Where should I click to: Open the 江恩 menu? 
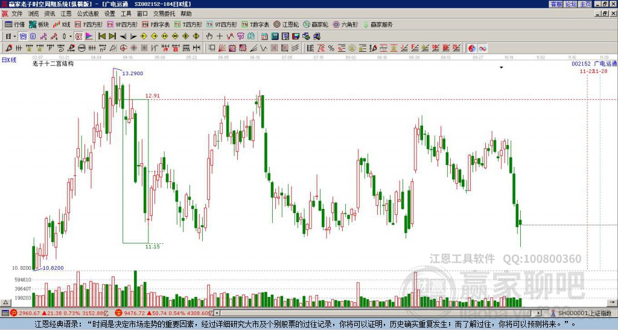click(66, 14)
